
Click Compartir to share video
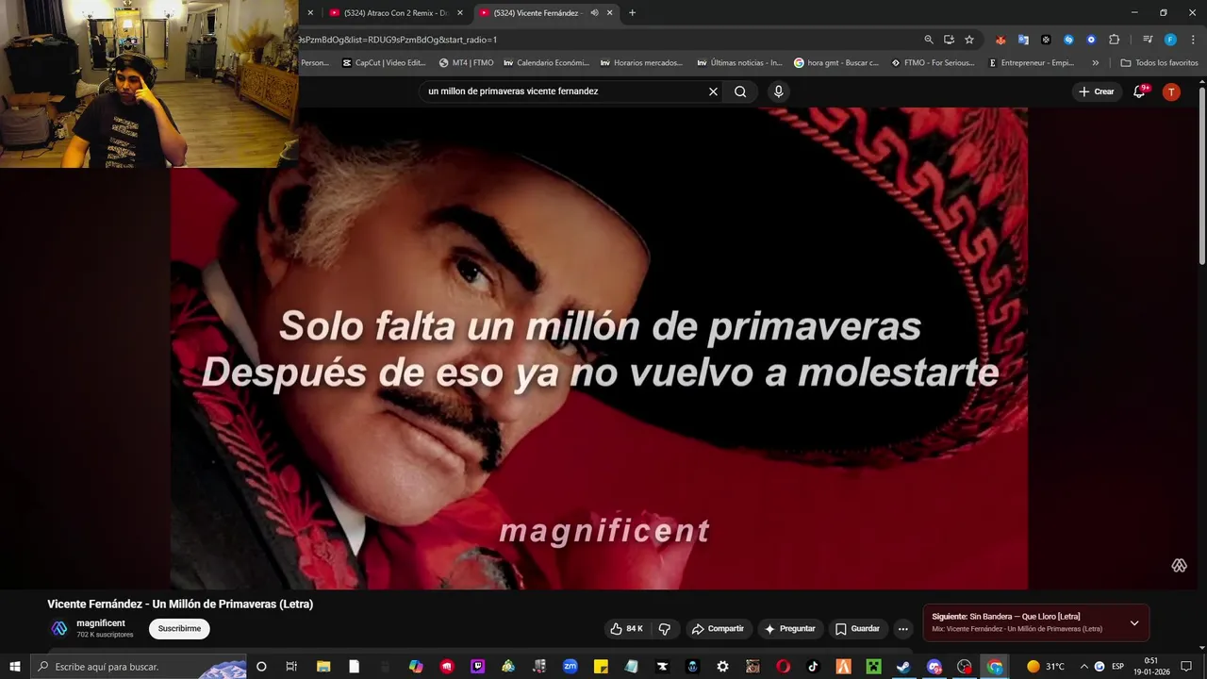718,629
